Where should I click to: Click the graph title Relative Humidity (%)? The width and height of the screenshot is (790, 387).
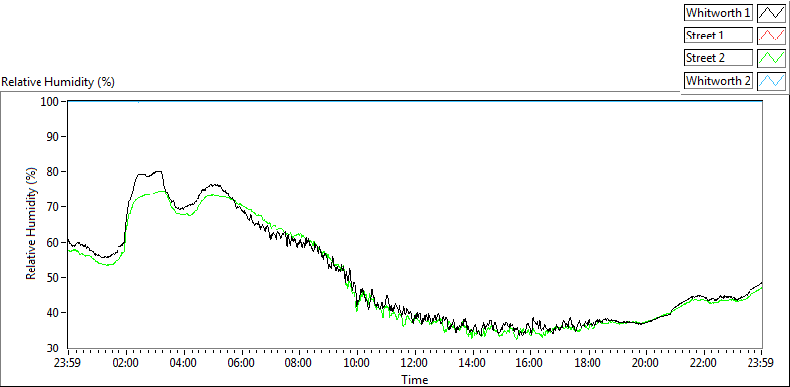tap(58, 82)
